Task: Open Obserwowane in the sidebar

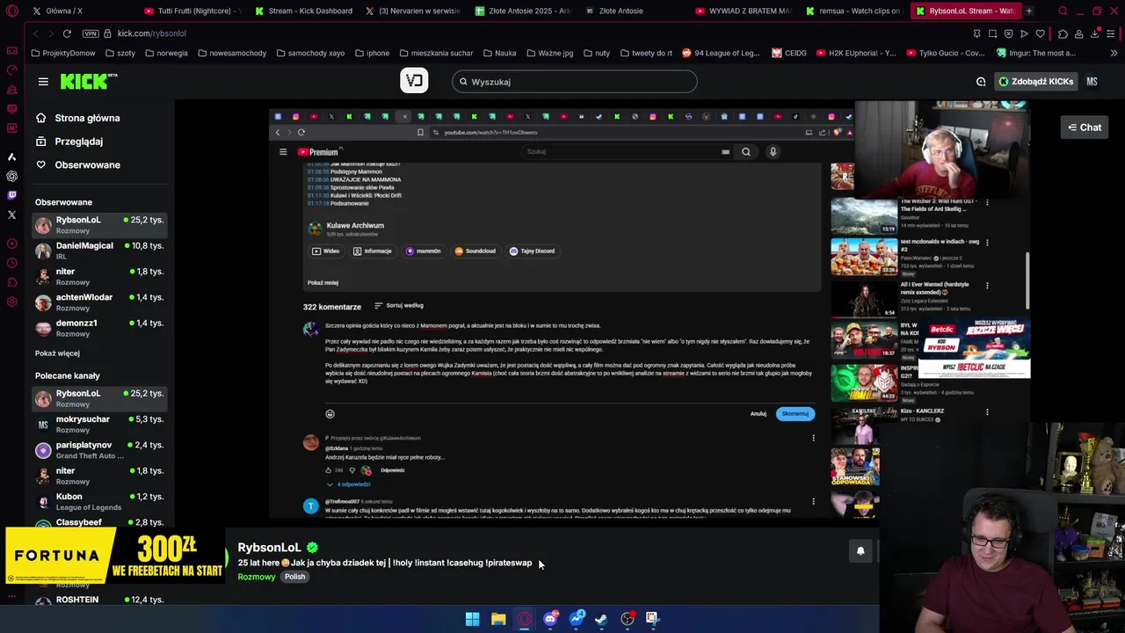Action: (78, 164)
